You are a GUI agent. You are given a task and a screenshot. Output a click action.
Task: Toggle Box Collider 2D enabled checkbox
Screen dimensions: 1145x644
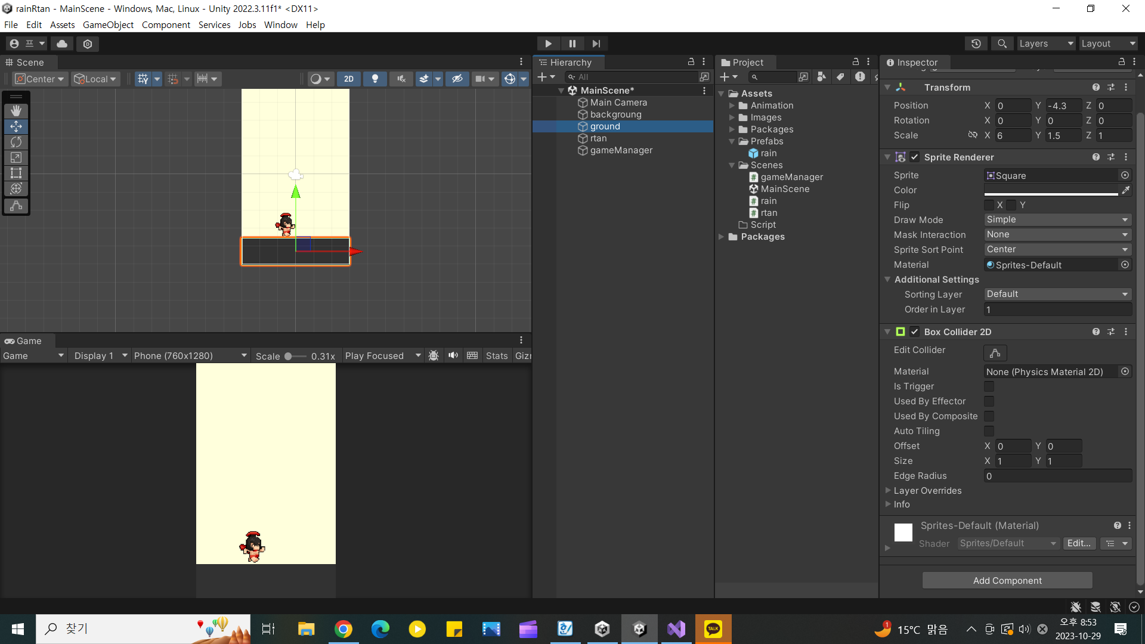(x=915, y=332)
